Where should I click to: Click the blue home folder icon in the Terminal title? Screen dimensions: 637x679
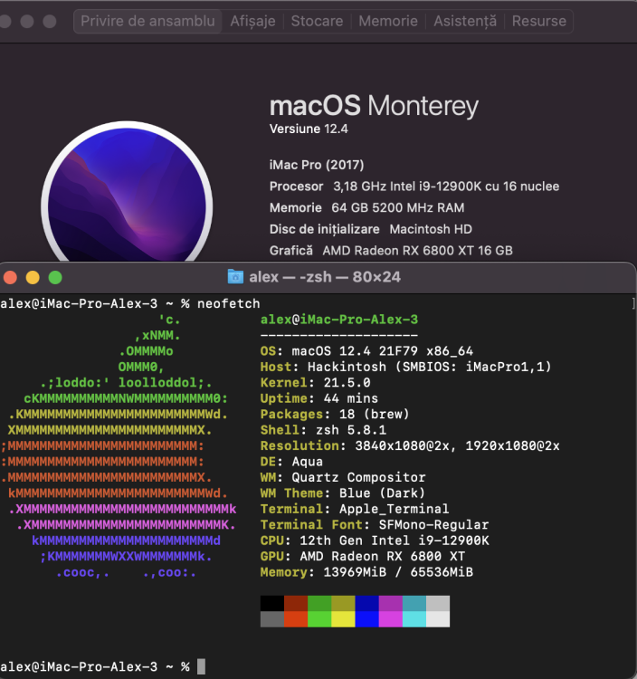click(x=235, y=277)
